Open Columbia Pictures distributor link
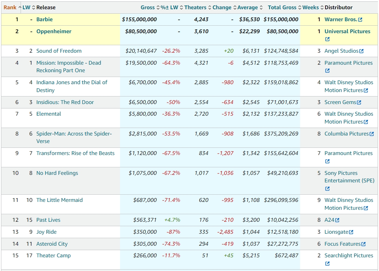Viewport: 379px width, 271px height. click(x=347, y=134)
